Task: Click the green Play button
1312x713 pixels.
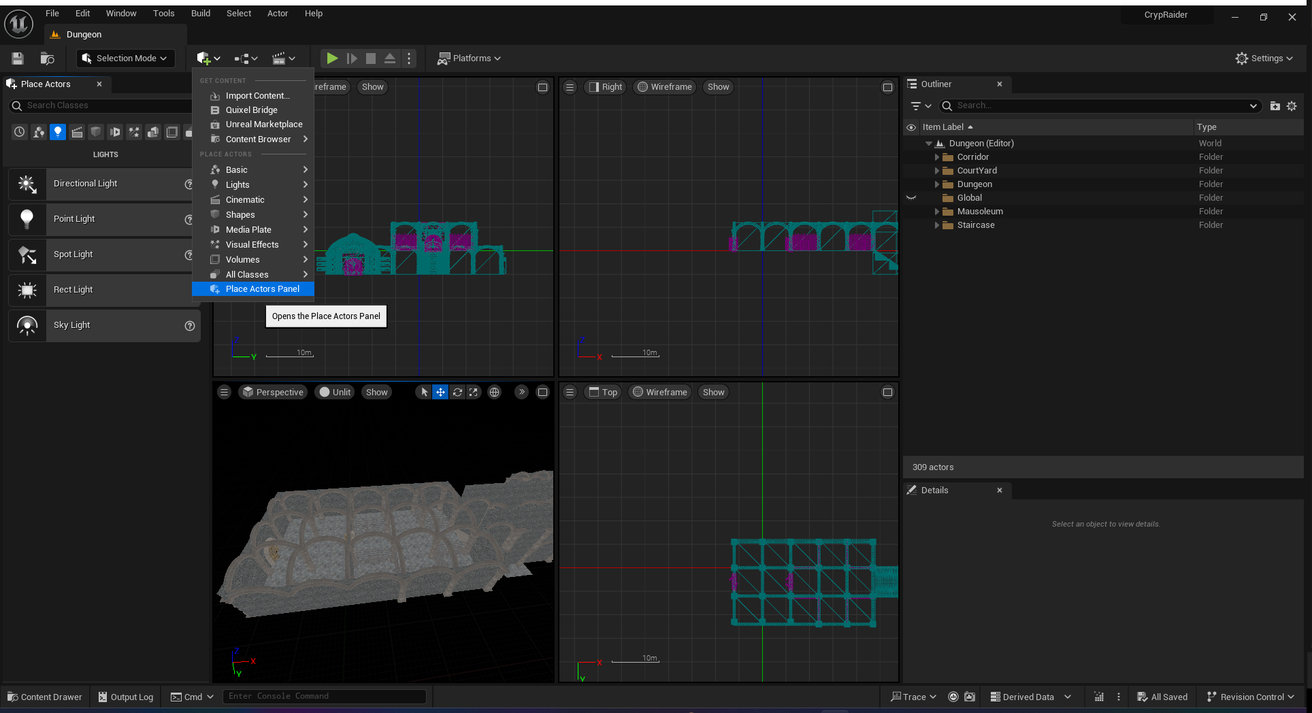Action: coord(331,59)
